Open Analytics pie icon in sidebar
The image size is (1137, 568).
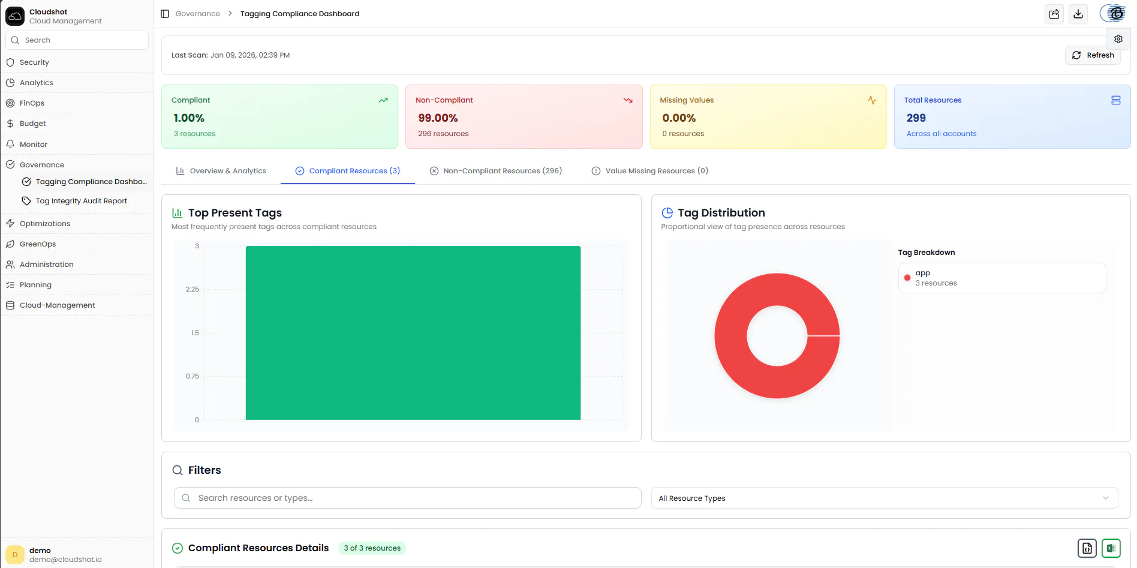point(10,83)
